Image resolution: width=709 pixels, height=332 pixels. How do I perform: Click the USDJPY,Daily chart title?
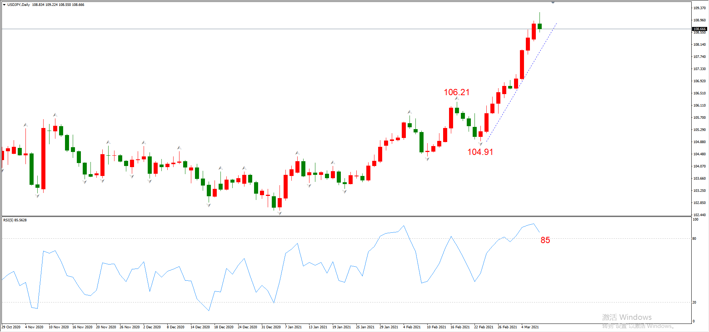click(x=18, y=5)
